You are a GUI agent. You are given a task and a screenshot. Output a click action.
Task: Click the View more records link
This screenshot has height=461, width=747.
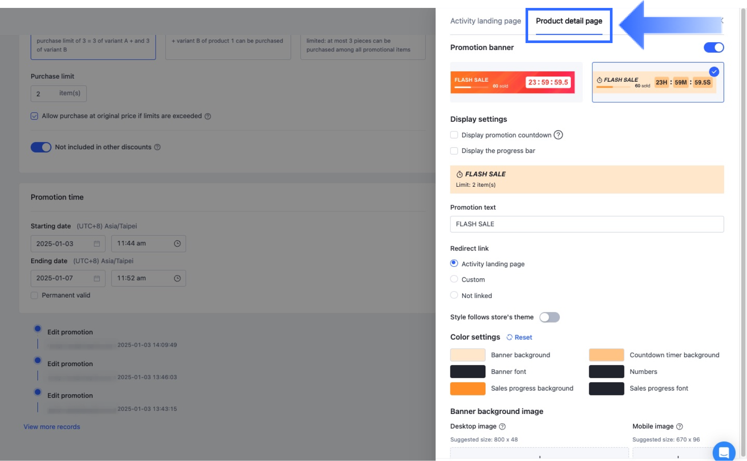pyautogui.click(x=52, y=427)
